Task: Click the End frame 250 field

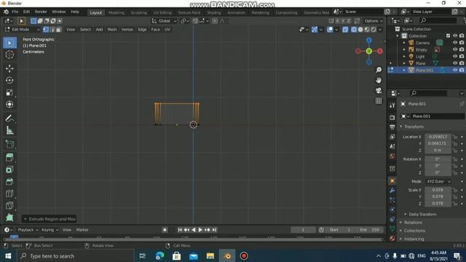Action: coord(369,230)
